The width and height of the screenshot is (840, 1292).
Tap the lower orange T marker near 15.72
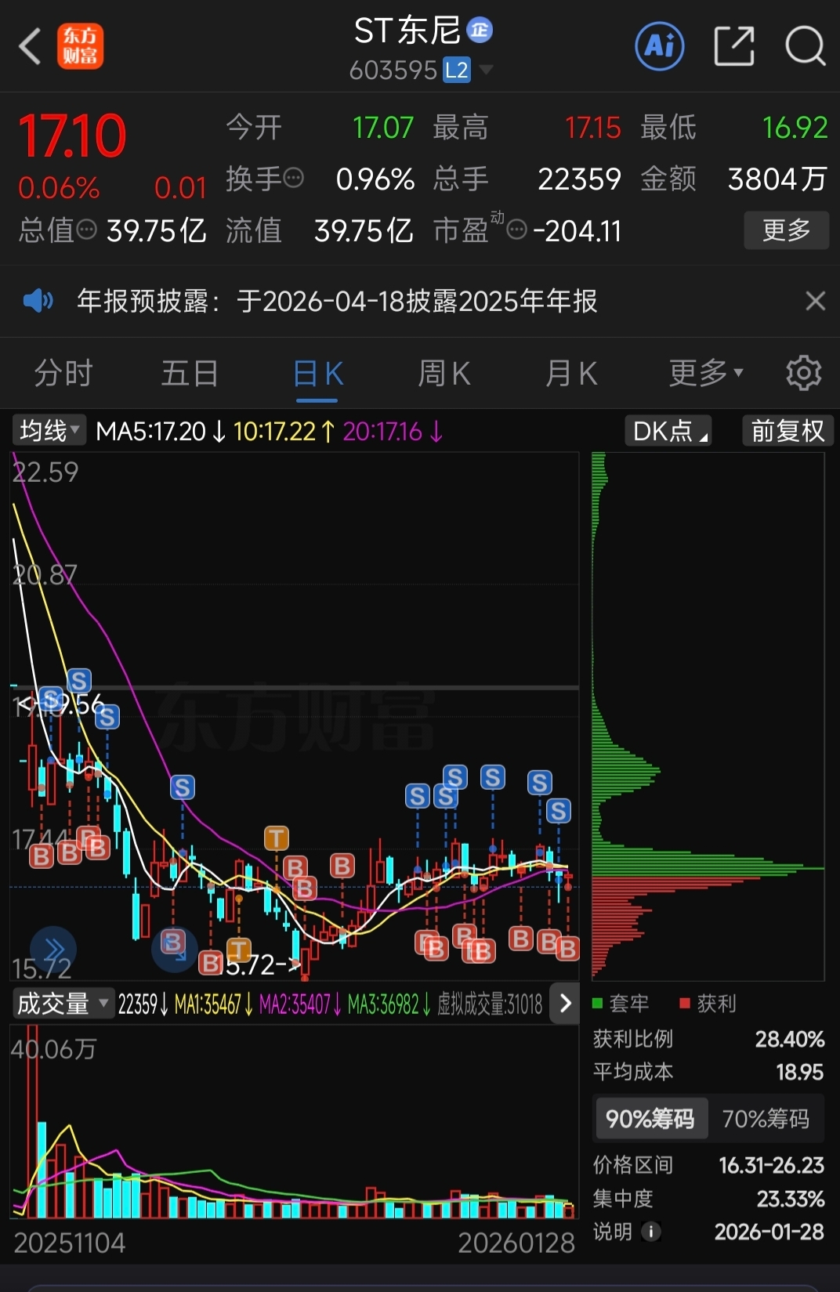point(238,950)
